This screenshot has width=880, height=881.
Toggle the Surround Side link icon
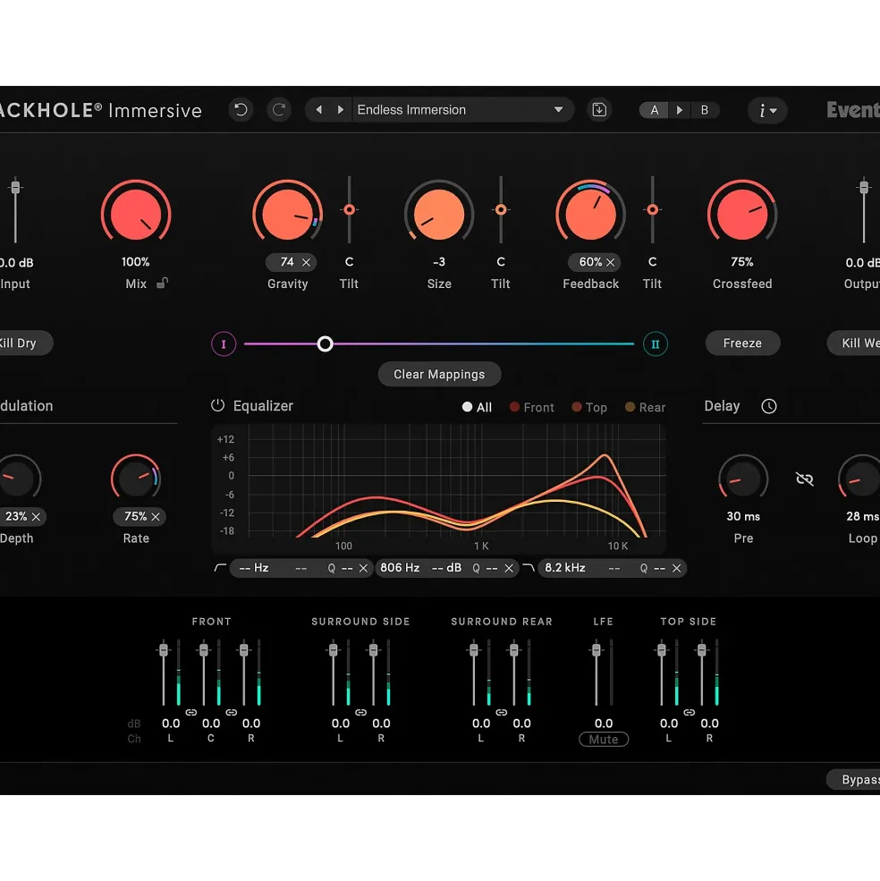360,712
